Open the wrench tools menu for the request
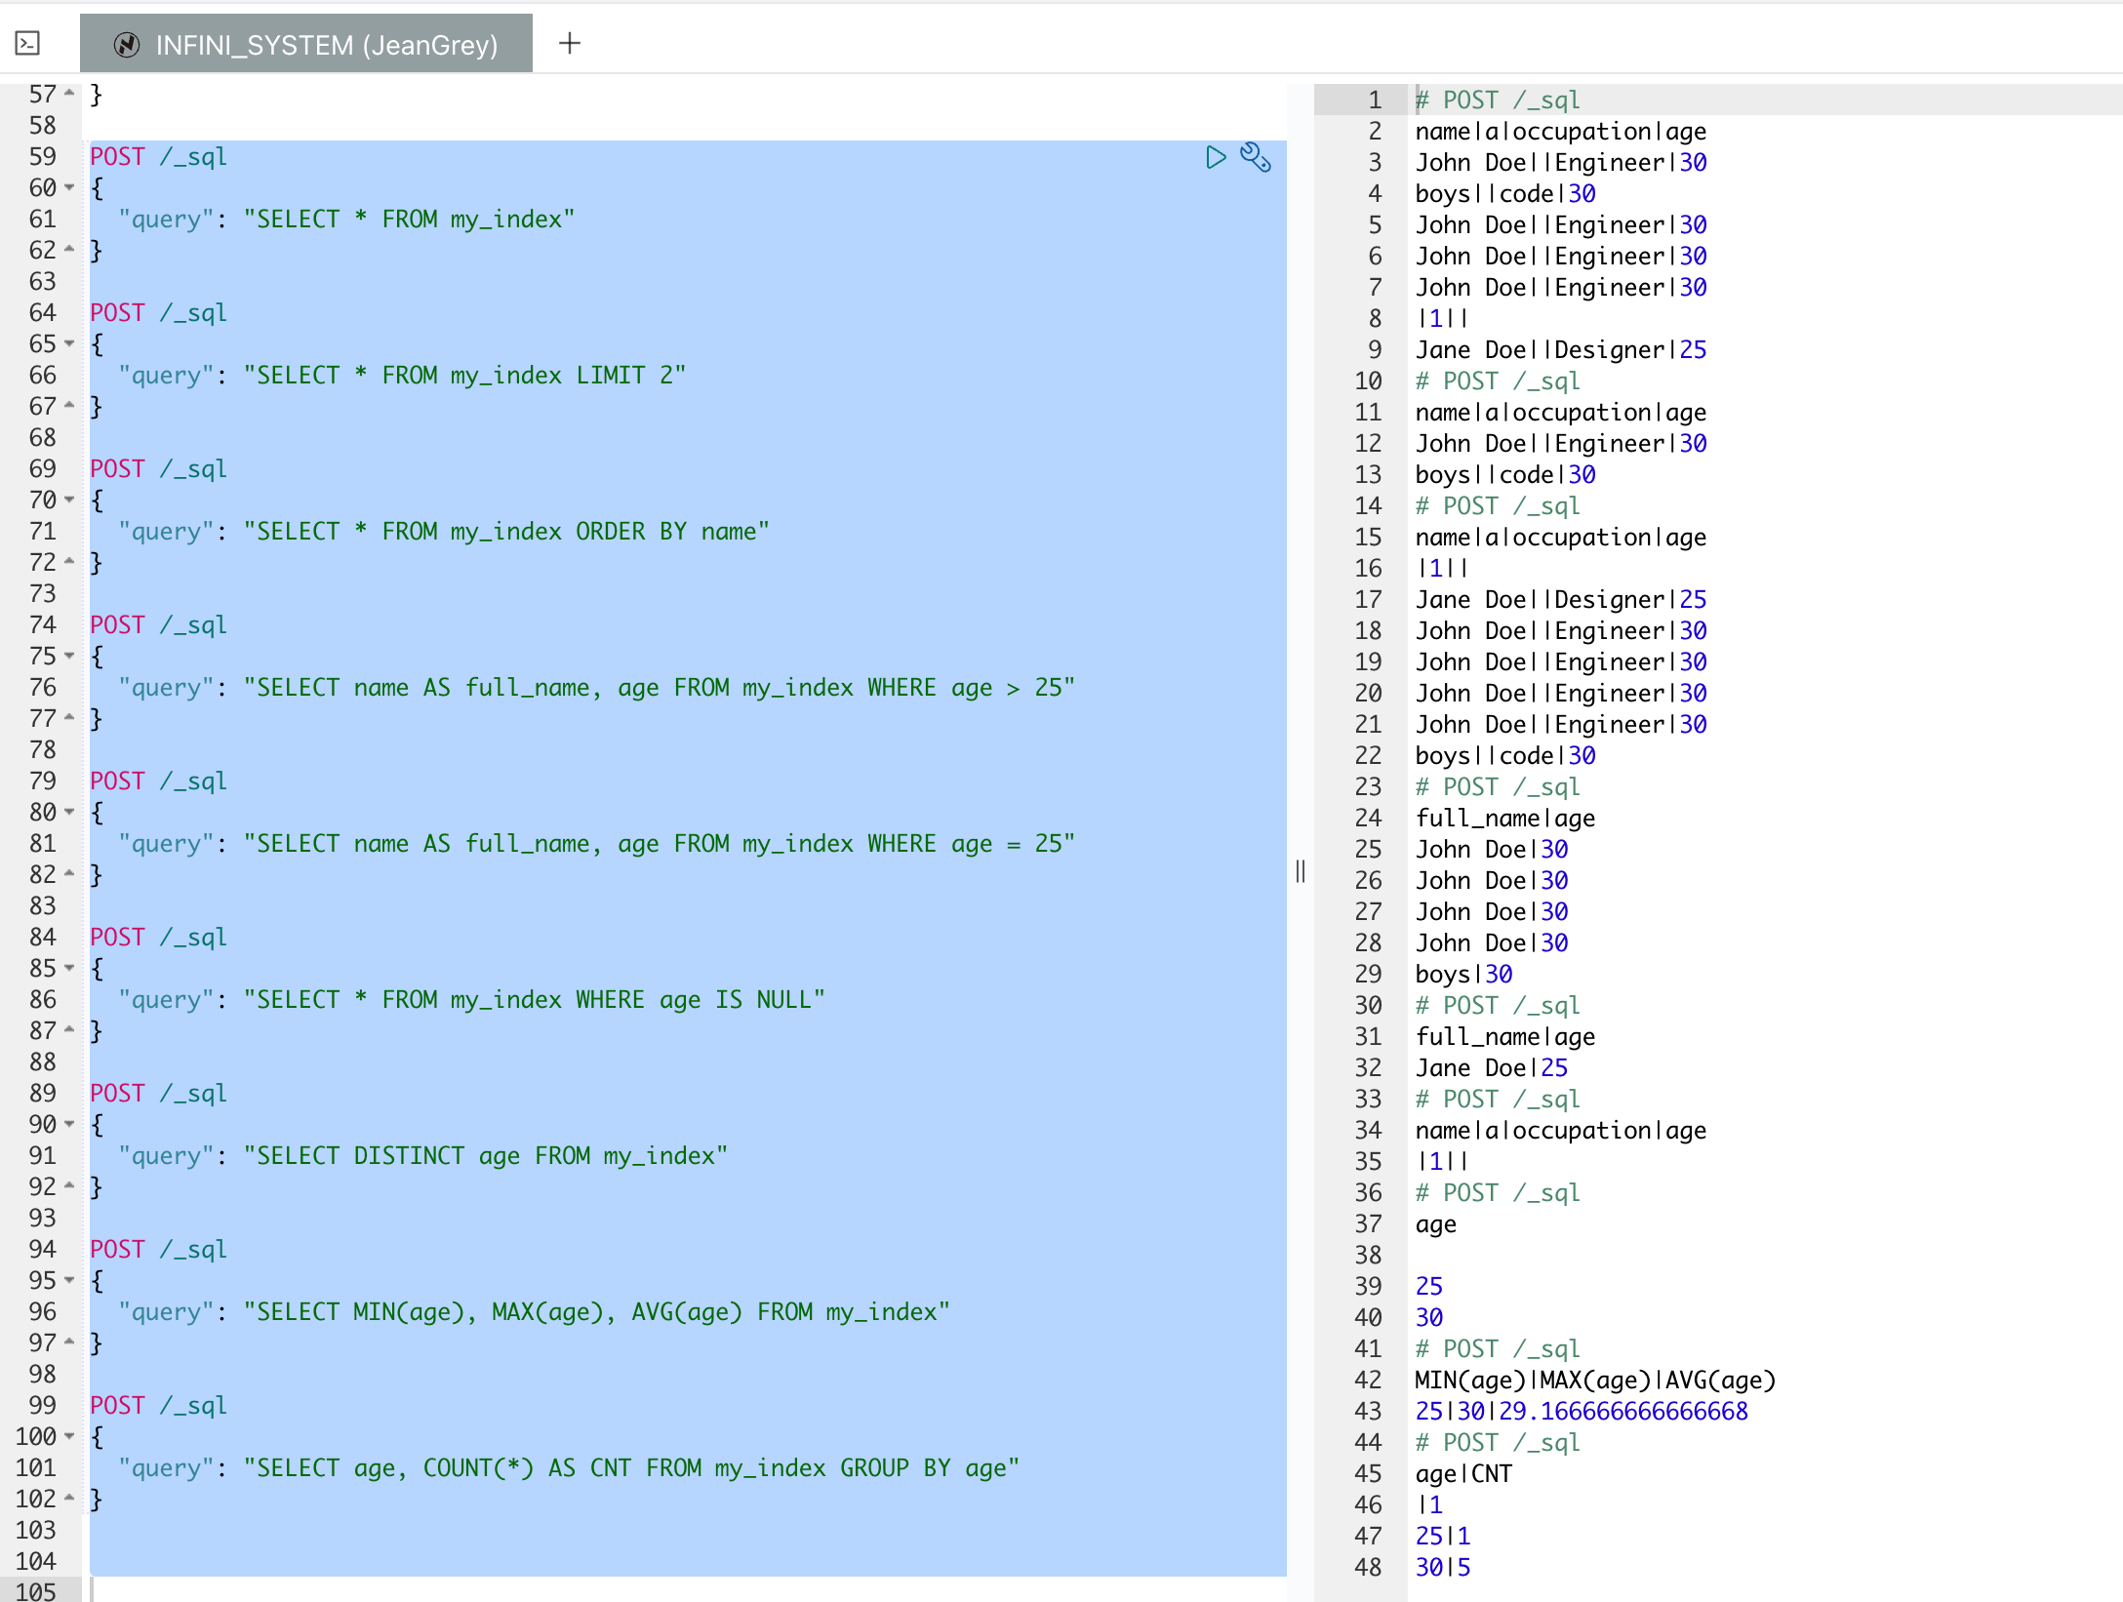This screenshot has width=2123, height=1602. coord(1256,157)
